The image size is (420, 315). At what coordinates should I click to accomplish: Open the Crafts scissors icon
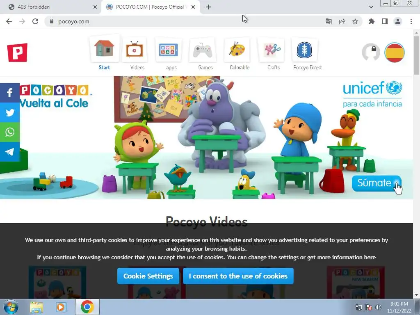pyautogui.click(x=271, y=50)
